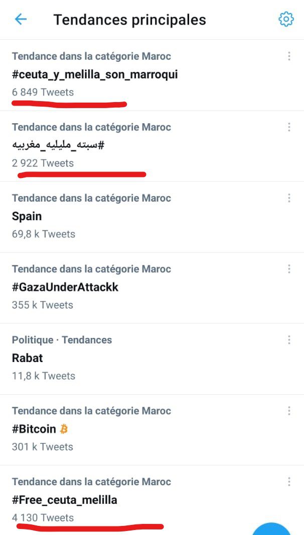
Task: Open the Arabic hashtag trend
Action: [58, 146]
